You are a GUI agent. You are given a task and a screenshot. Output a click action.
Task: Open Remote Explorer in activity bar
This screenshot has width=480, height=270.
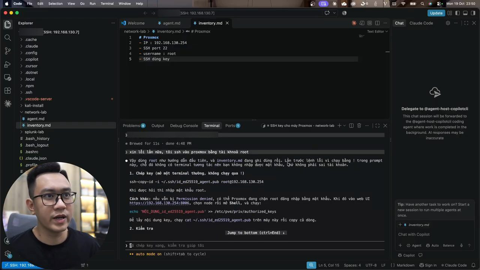pos(7,77)
